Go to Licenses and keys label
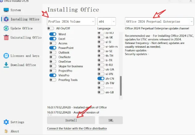195x135 pixels. (25, 56)
